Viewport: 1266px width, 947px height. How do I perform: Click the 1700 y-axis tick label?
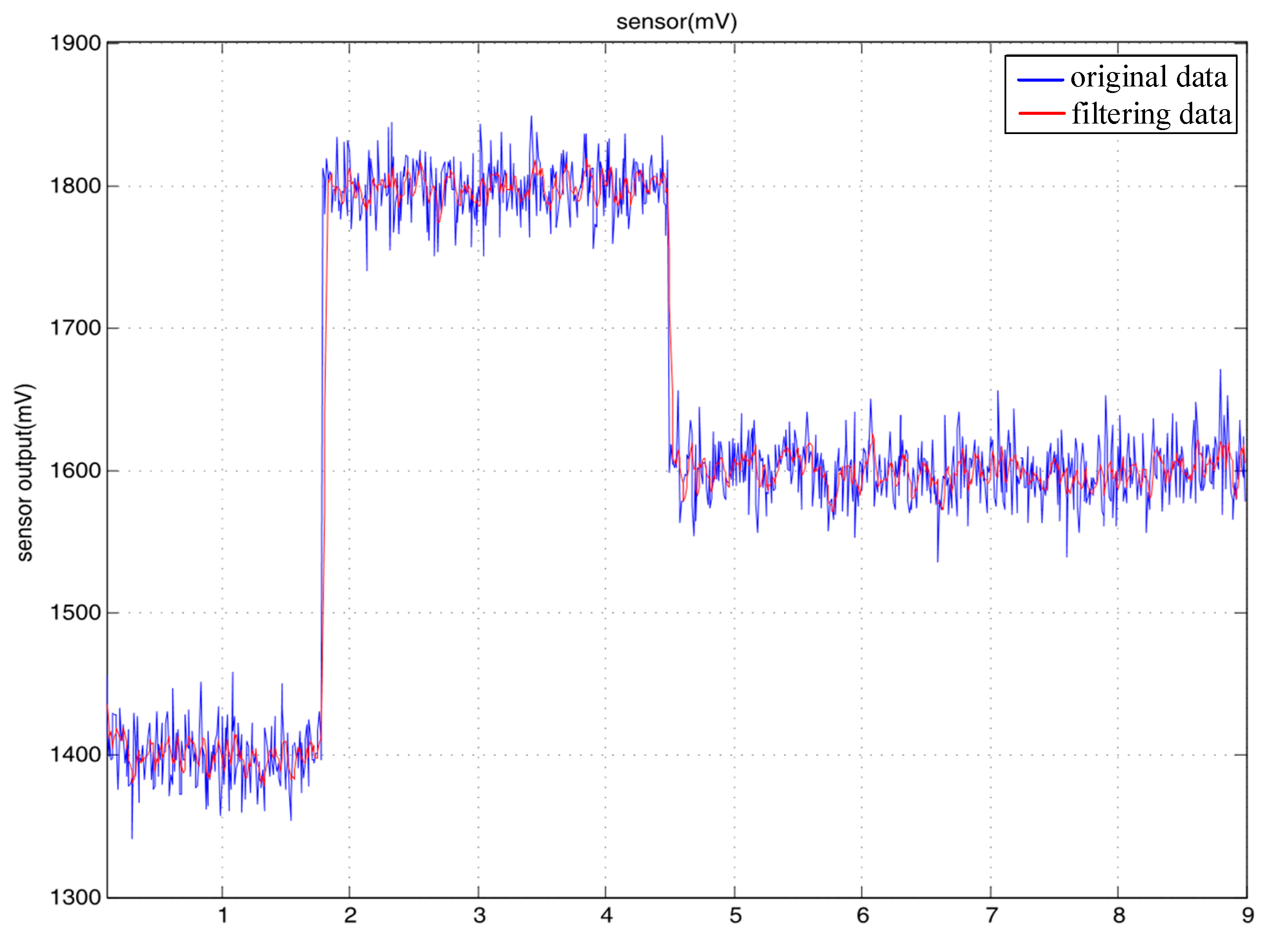(76, 328)
